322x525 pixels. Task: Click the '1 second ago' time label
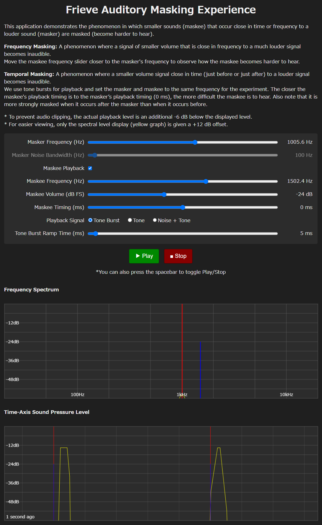(20, 517)
